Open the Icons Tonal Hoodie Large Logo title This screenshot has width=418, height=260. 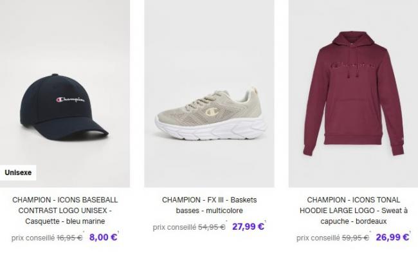(353, 210)
